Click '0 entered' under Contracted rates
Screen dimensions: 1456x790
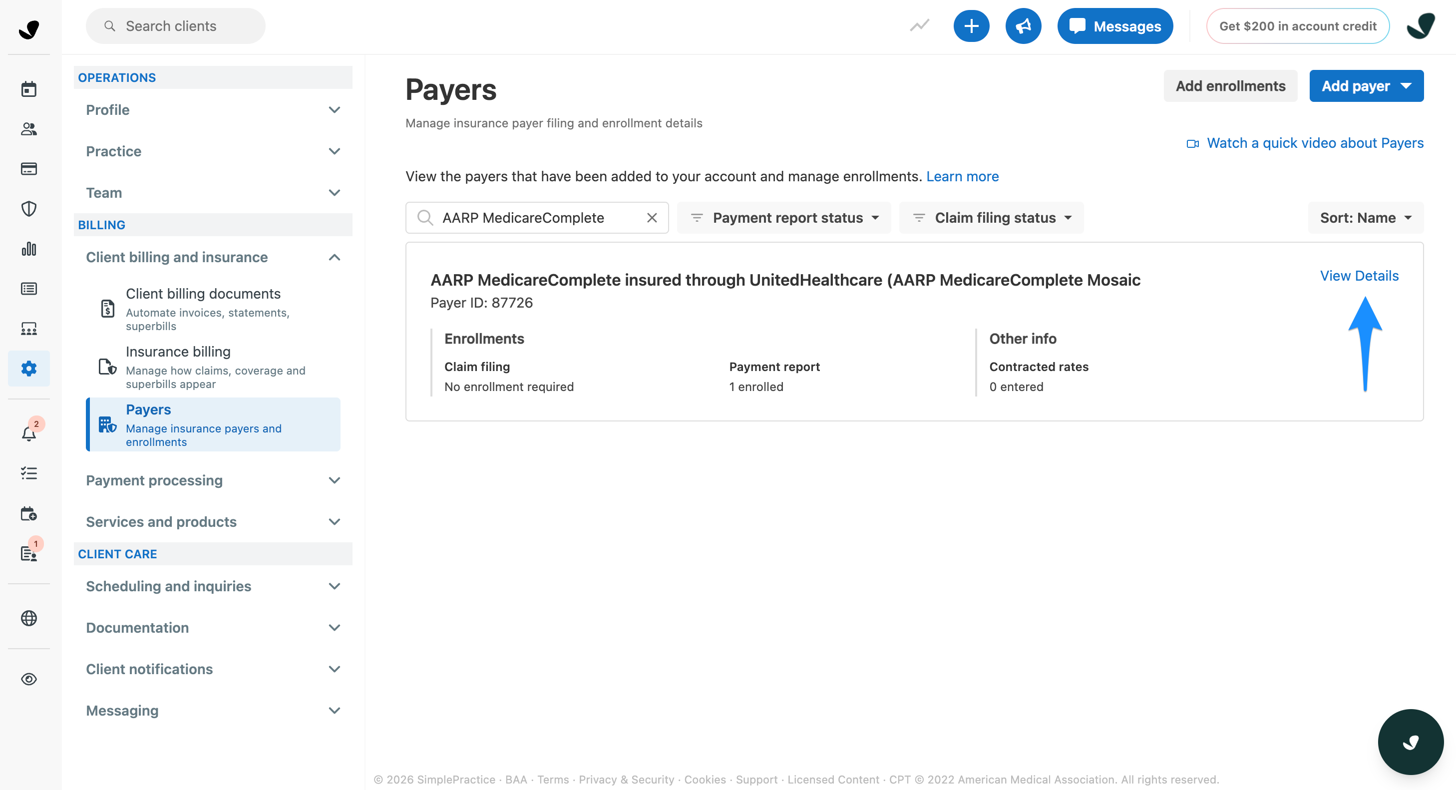[x=1016, y=387]
